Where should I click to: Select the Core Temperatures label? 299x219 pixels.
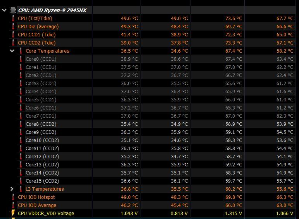point(47,51)
